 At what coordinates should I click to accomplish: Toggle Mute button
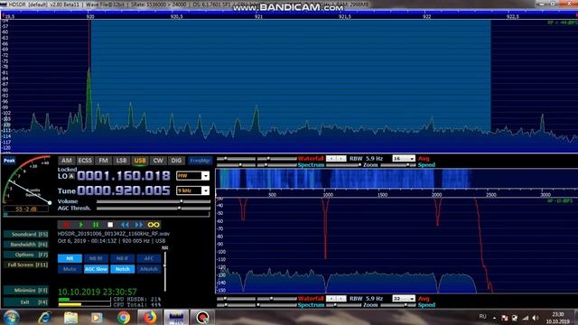pos(70,269)
